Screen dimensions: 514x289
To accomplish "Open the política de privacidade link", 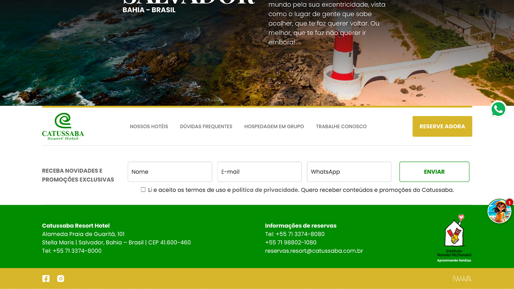I will [x=265, y=190].
